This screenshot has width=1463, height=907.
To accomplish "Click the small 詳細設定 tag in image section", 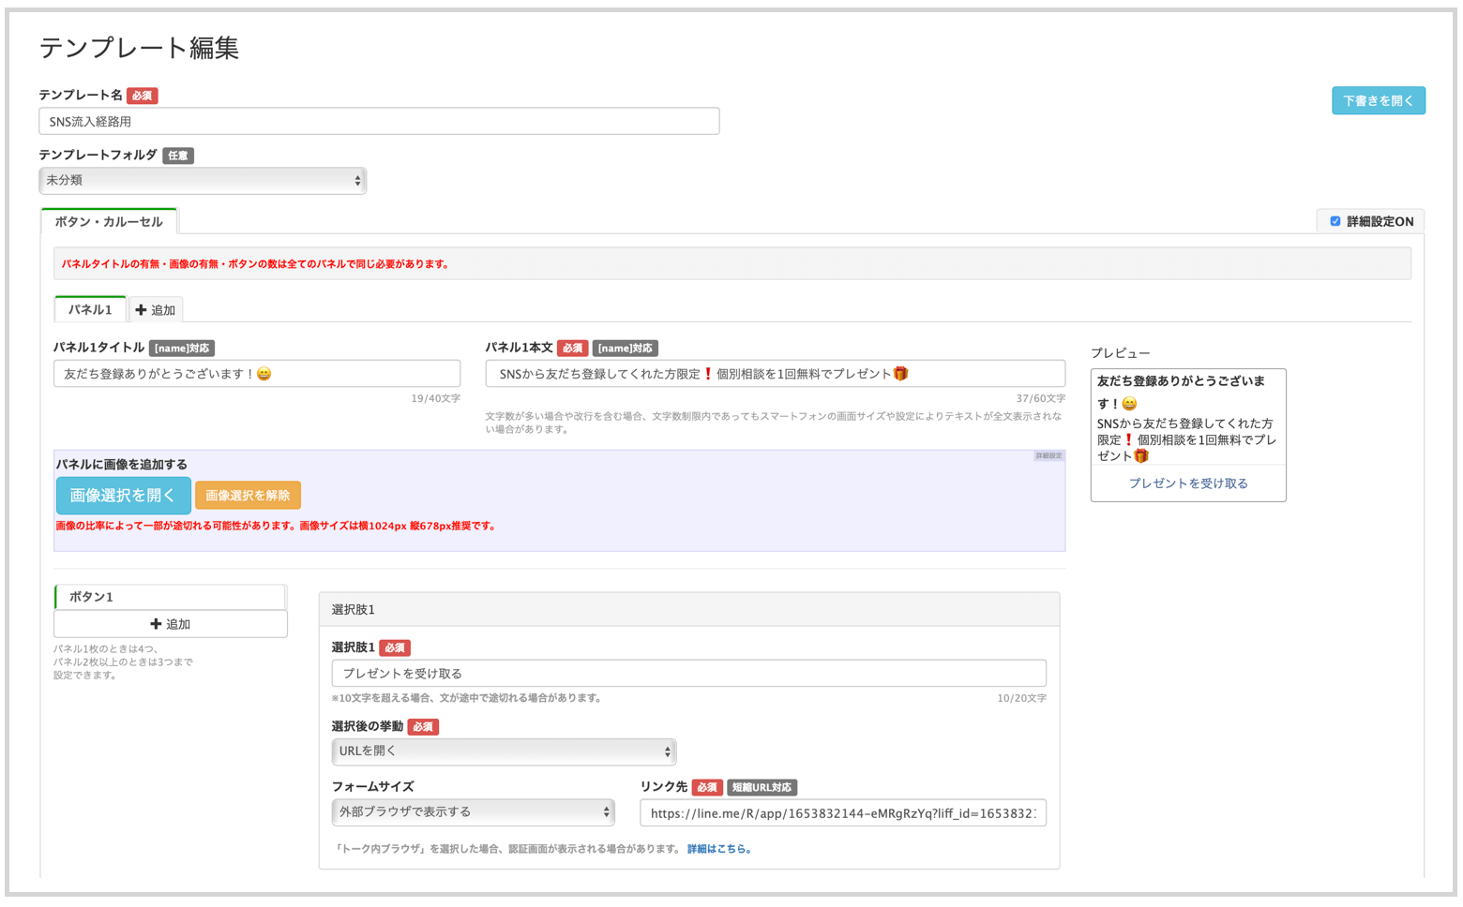I will pyautogui.click(x=1048, y=456).
